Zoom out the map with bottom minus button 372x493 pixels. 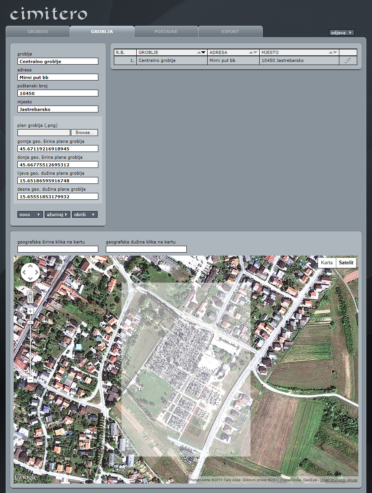tap(30, 379)
